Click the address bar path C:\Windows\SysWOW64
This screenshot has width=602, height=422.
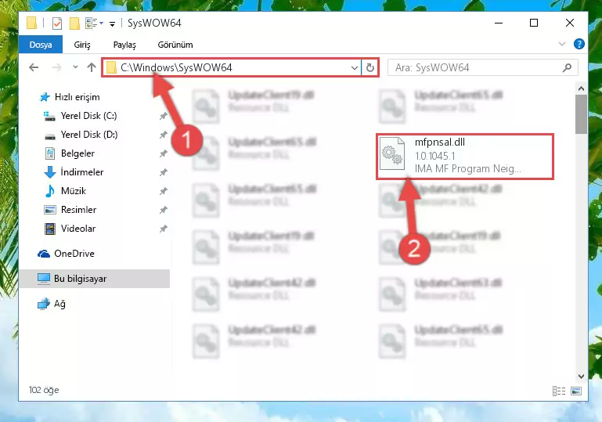(x=176, y=67)
